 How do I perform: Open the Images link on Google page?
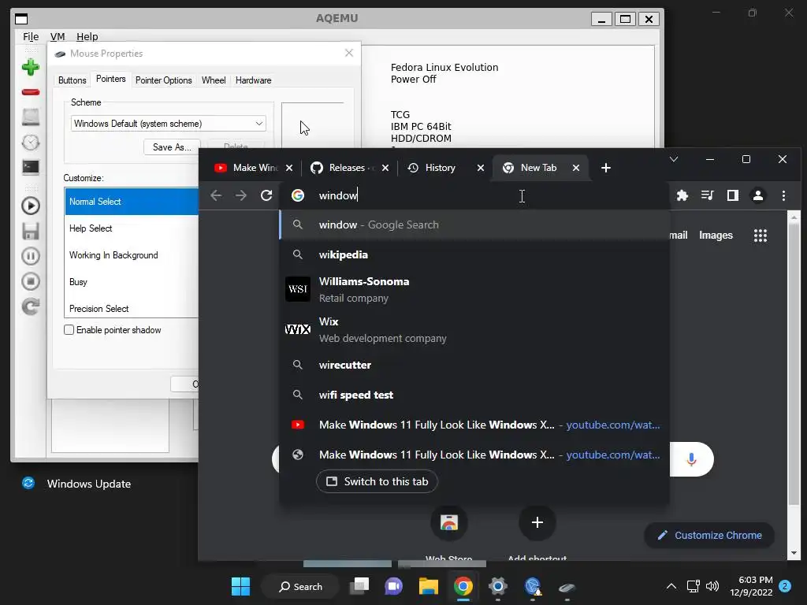[716, 235]
